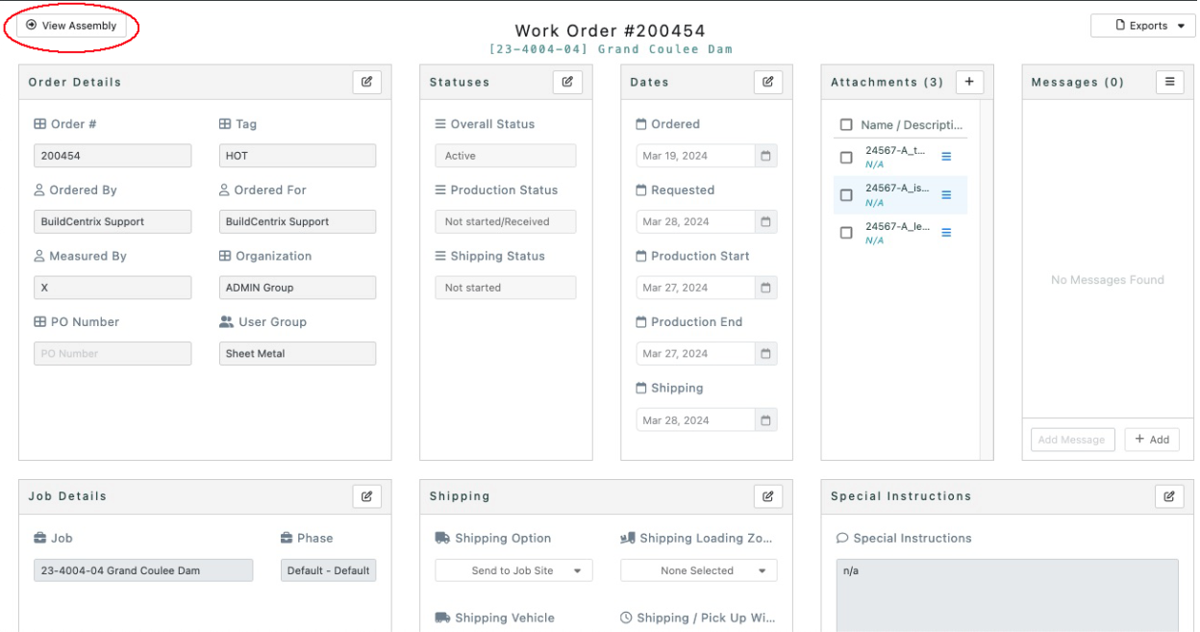1200x632 pixels.
Task: Open the Exports dropdown
Action: 1143,25
